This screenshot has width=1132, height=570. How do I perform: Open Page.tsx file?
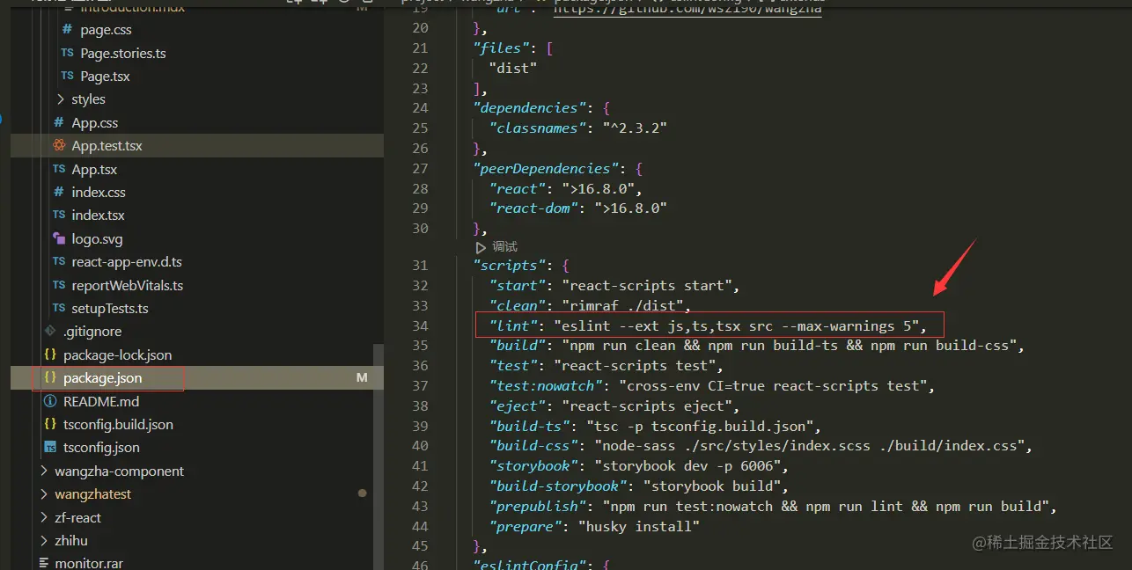click(x=105, y=76)
